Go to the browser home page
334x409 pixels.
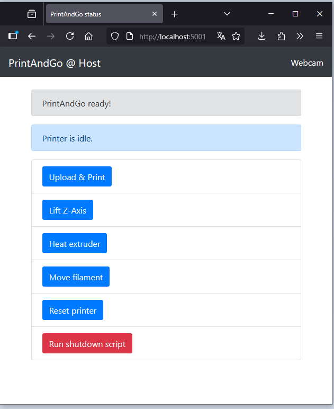pos(88,36)
